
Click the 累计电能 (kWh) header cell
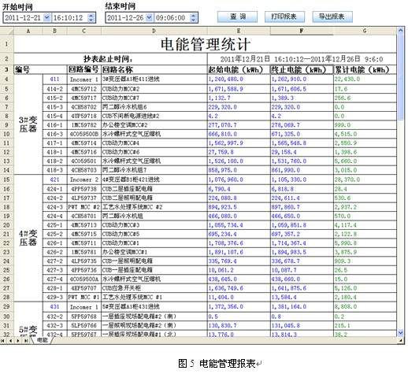tap(365, 69)
